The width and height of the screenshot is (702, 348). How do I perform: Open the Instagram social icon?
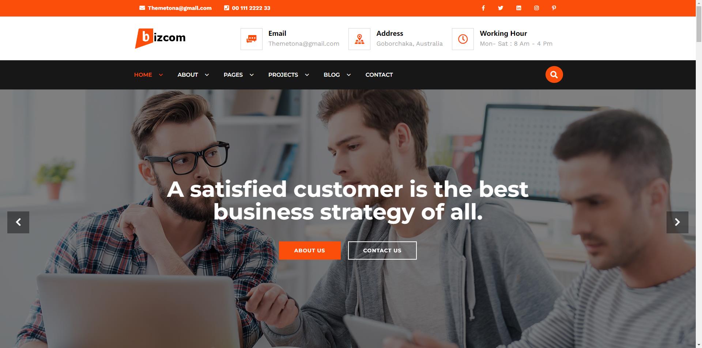pos(536,8)
